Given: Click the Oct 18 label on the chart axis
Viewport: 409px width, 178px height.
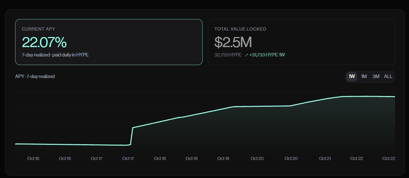Looking at the screenshot, I should click(x=160, y=159).
